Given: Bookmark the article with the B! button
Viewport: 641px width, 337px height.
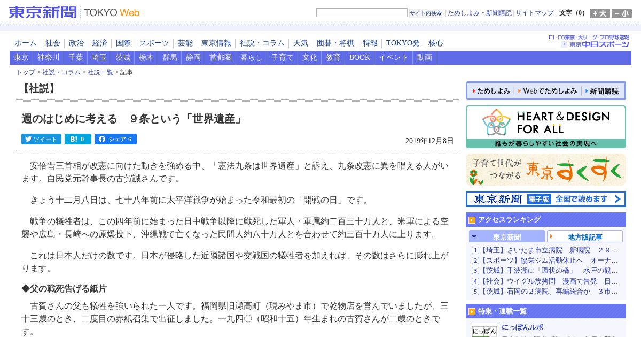Looking at the screenshot, I should pyautogui.click(x=78, y=139).
